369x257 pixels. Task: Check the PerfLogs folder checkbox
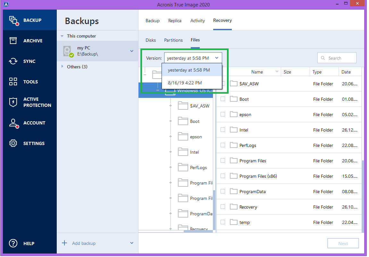pos(223,145)
